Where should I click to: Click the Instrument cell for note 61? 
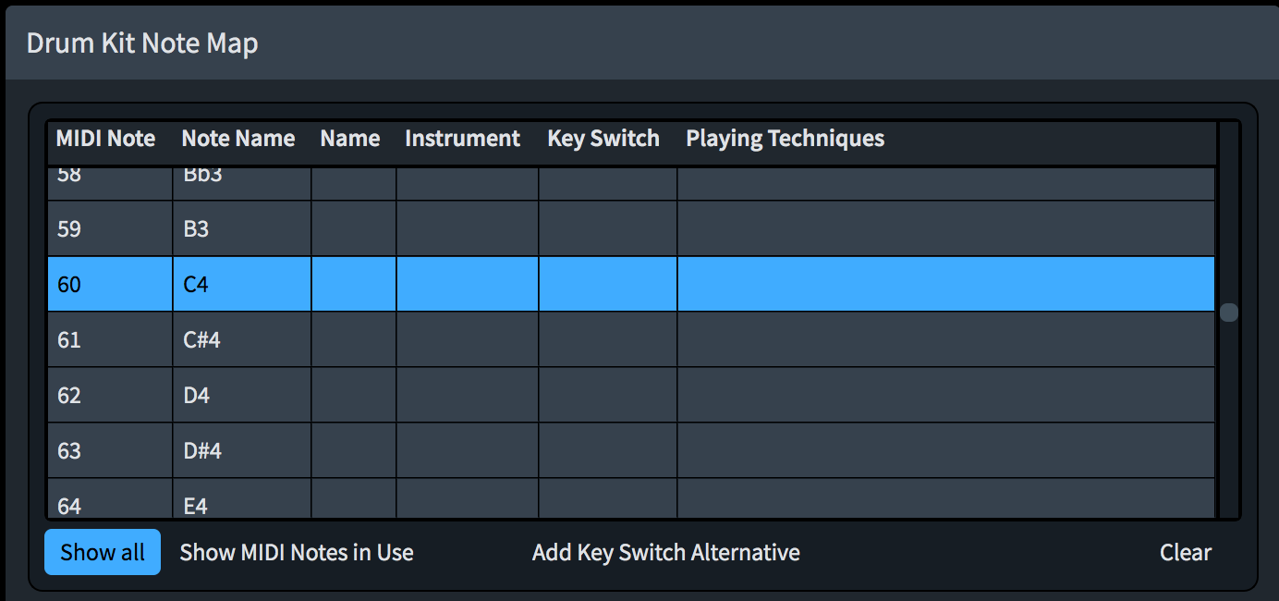[468, 339]
